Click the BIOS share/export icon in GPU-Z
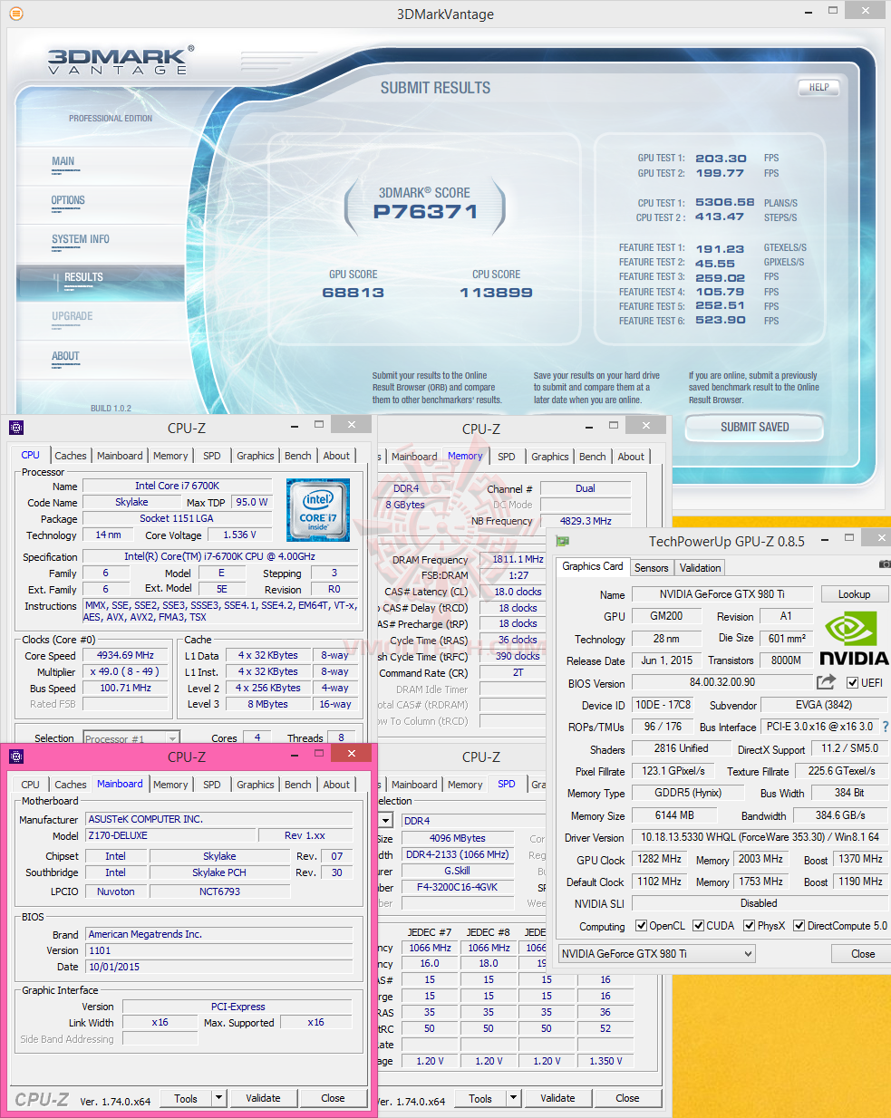 point(826,682)
